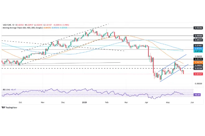Click the red 0.82107 current price label
Viewport: 205px width, 136px height.
pos(198,74)
